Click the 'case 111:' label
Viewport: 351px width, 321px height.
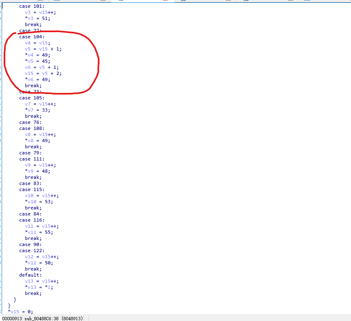click(32, 159)
